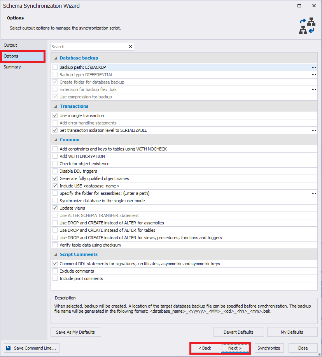This screenshot has width=322, height=357.
Task: Select Use compression for backup row
Action: [184, 97]
